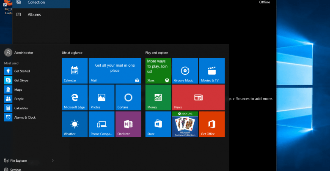Image resolution: width=330 pixels, height=171 pixels.
Task: Open the News tile
Action: coord(198,98)
